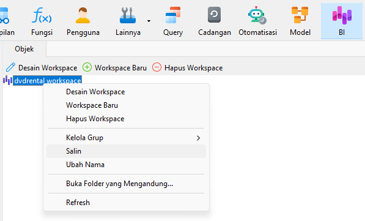Click the pencil icon for Desain Workspace
This screenshot has width=365, height=221.
10,67
